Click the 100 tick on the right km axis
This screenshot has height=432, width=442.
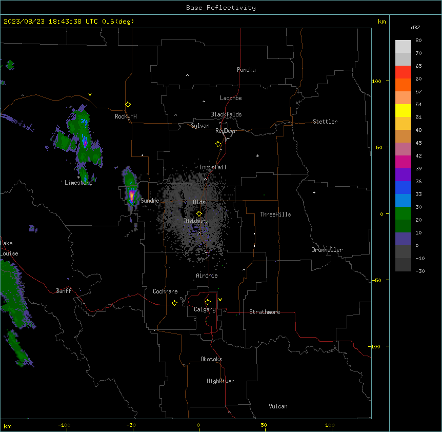pyautogui.click(x=376, y=81)
